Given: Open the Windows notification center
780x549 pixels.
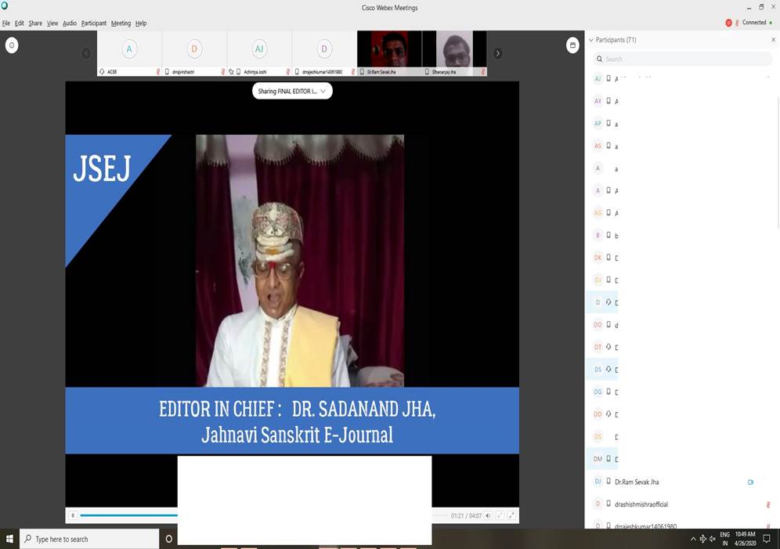Looking at the screenshot, I should [x=767, y=539].
